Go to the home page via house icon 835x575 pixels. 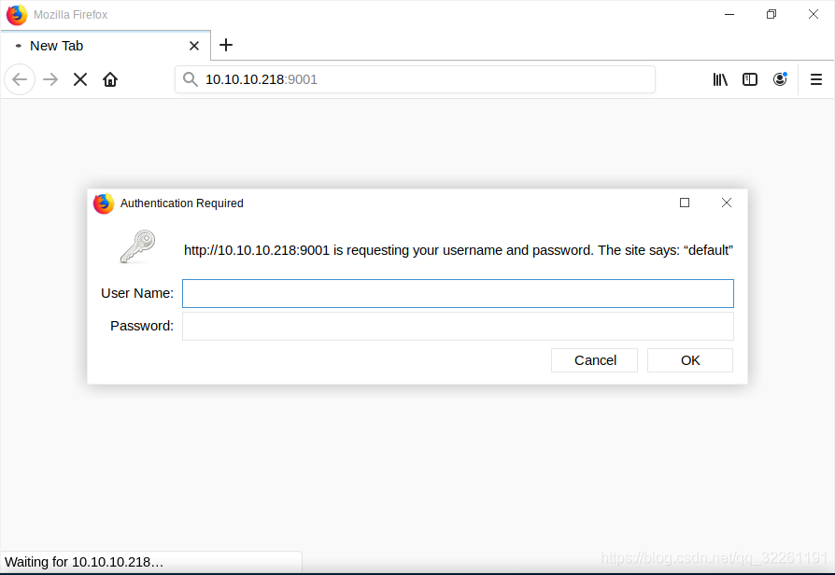click(110, 80)
